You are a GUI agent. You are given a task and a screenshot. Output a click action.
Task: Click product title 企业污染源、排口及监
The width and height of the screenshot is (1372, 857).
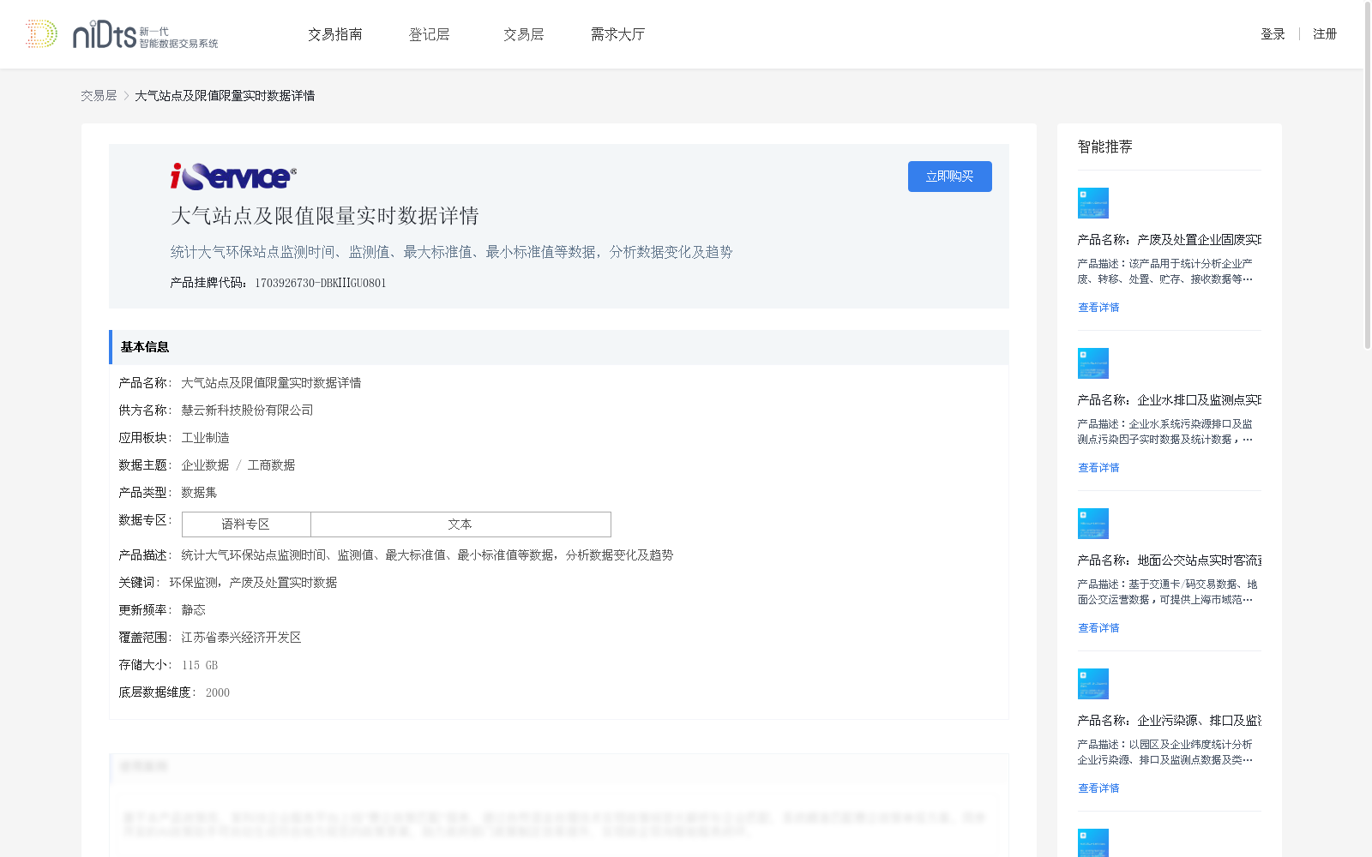coord(1170,721)
